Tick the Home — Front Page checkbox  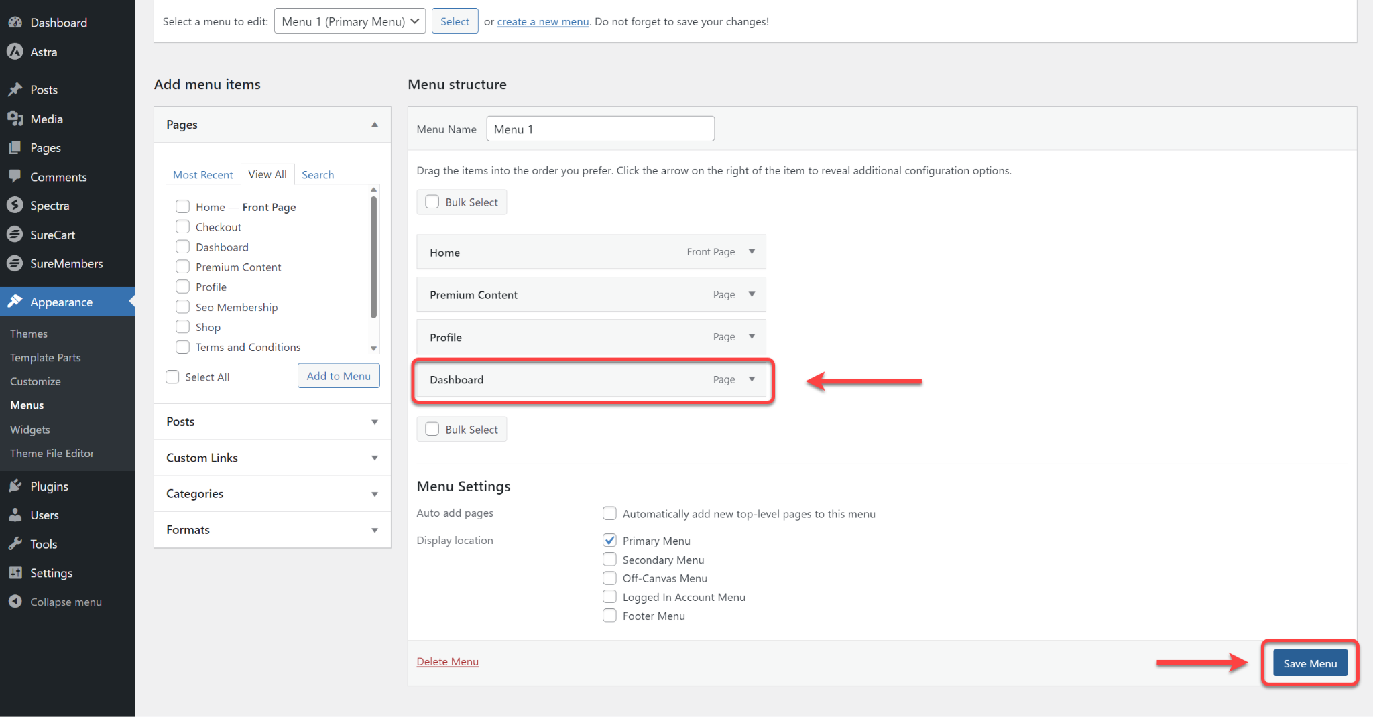182,206
